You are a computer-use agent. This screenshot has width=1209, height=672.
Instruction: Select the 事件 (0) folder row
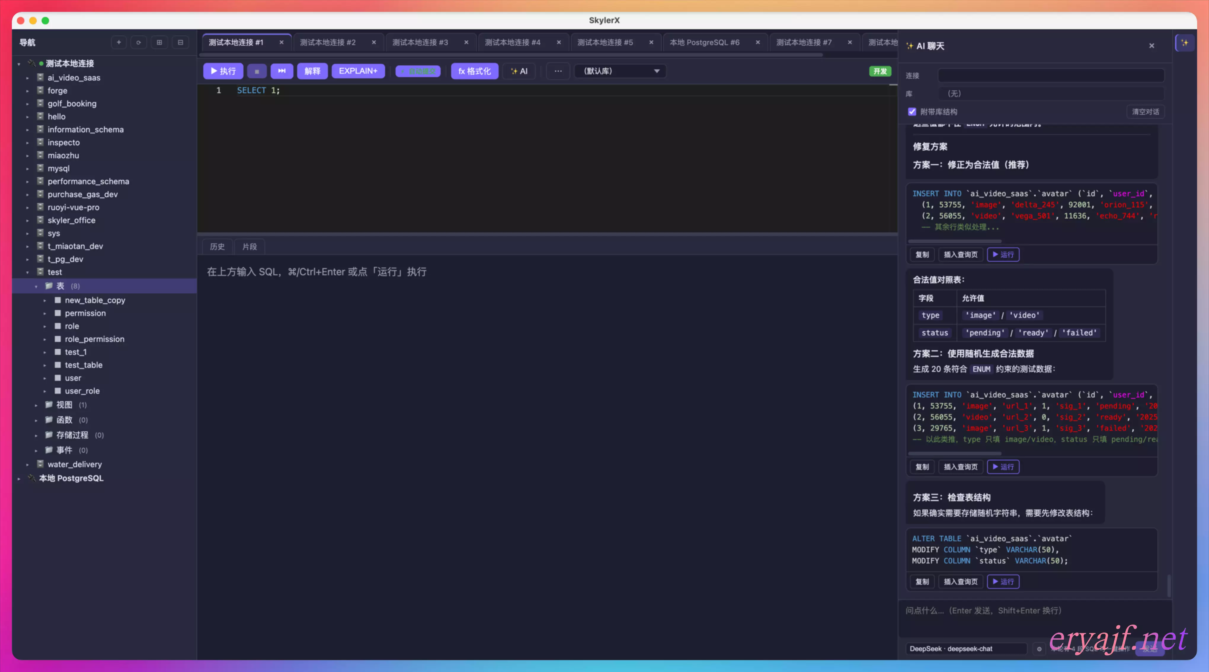click(104, 450)
